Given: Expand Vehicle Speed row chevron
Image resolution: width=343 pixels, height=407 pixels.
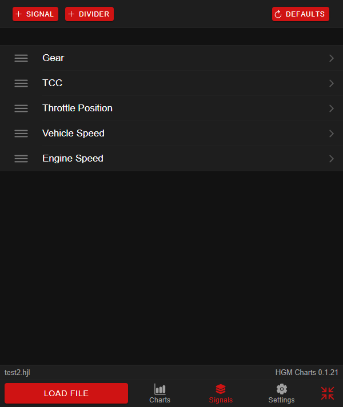Looking at the screenshot, I should [x=331, y=134].
